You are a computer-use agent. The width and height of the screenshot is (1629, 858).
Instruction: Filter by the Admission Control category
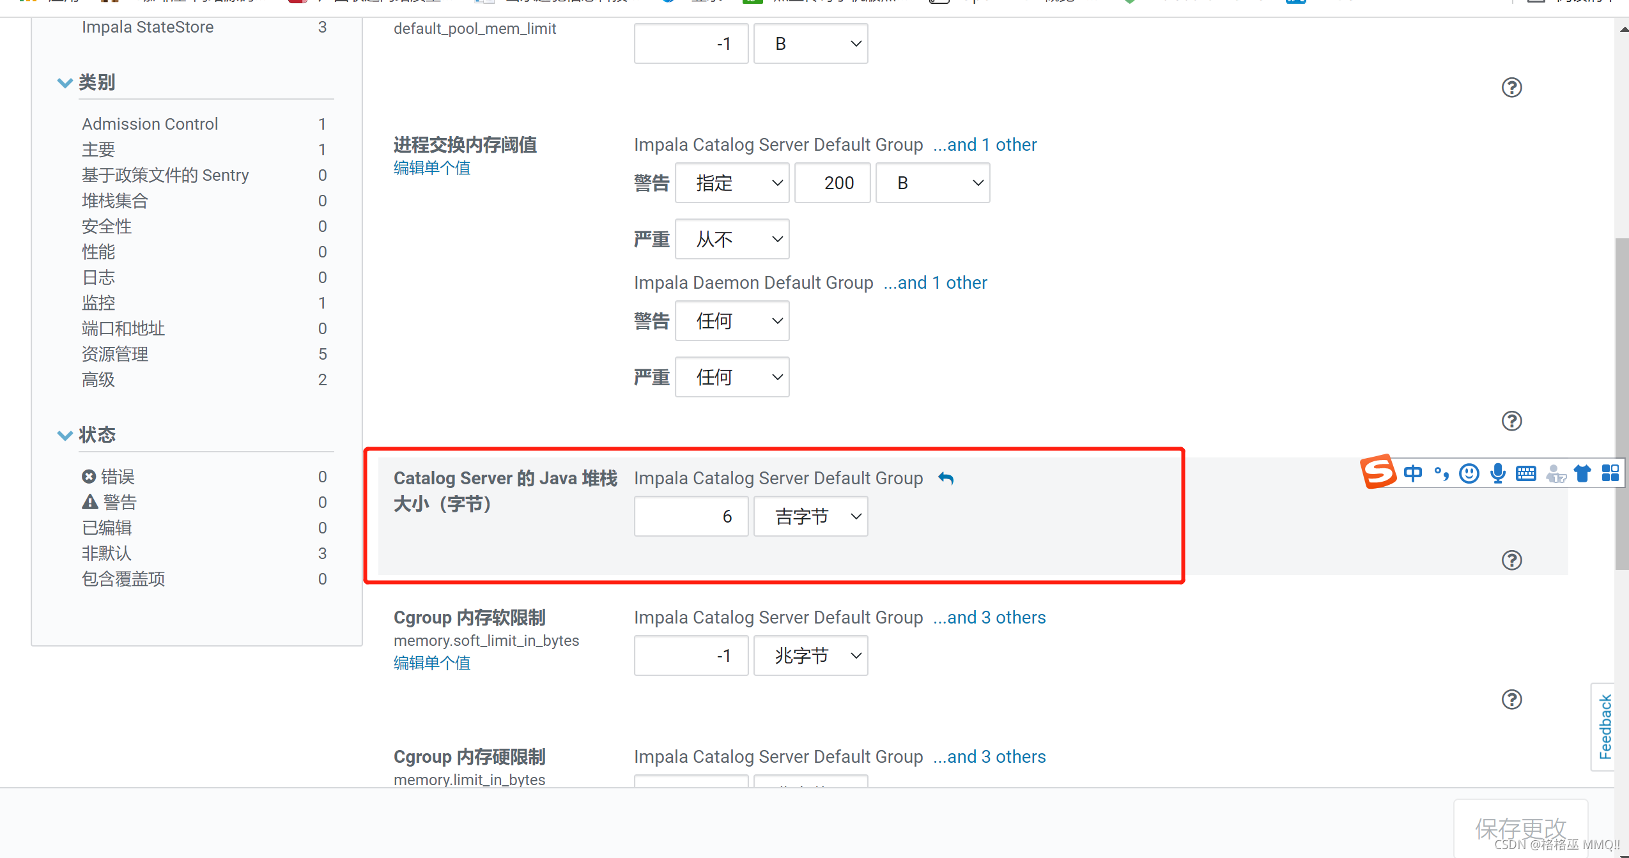point(150,124)
